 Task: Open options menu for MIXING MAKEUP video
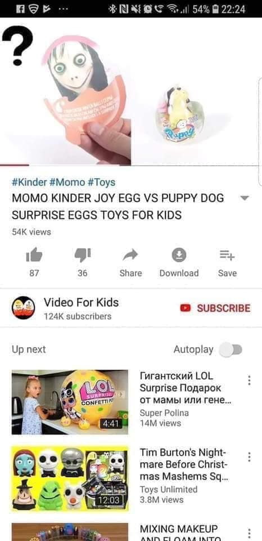click(x=249, y=533)
